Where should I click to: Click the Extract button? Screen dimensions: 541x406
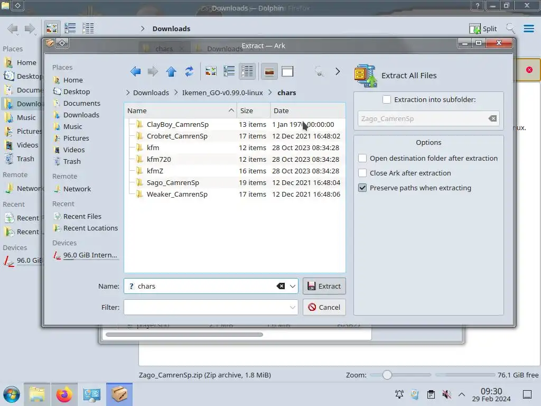click(x=324, y=286)
